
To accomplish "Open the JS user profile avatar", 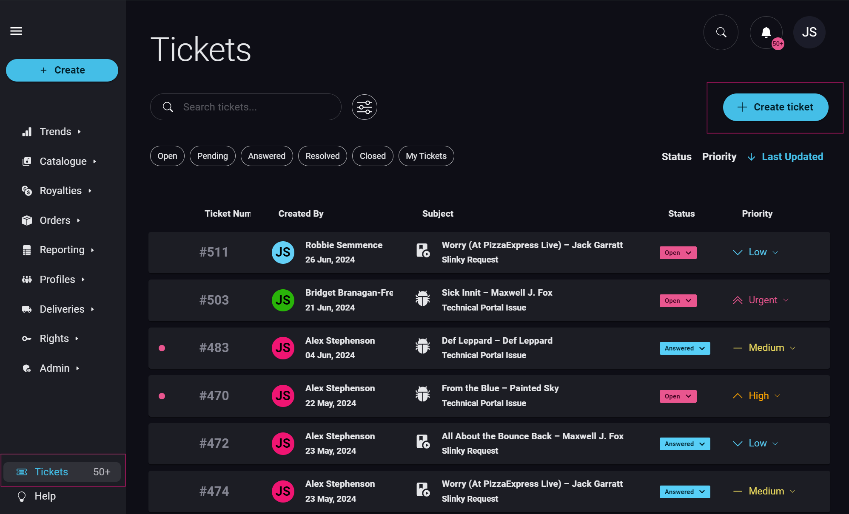I will click(809, 32).
